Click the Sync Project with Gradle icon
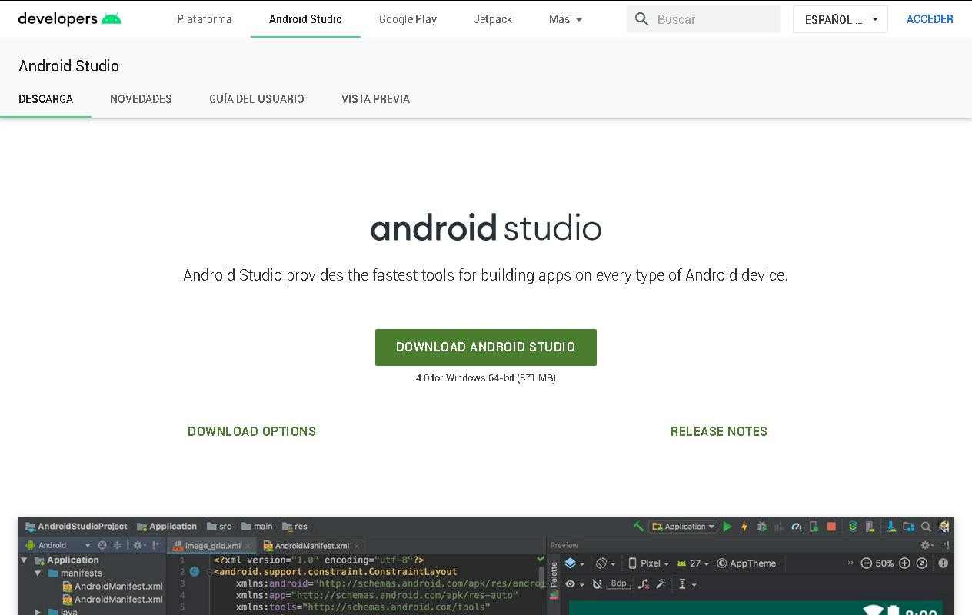972x615 pixels. click(854, 526)
